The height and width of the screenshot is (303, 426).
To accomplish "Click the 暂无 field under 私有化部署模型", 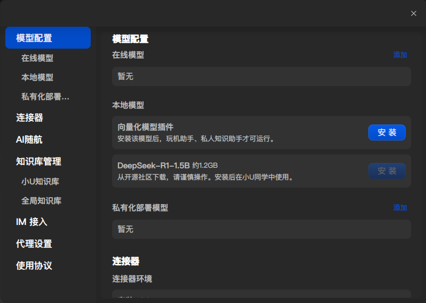I will (x=262, y=229).
